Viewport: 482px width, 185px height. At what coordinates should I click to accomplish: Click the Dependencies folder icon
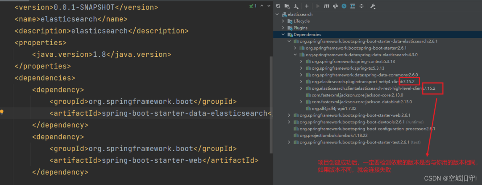tap(290, 35)
